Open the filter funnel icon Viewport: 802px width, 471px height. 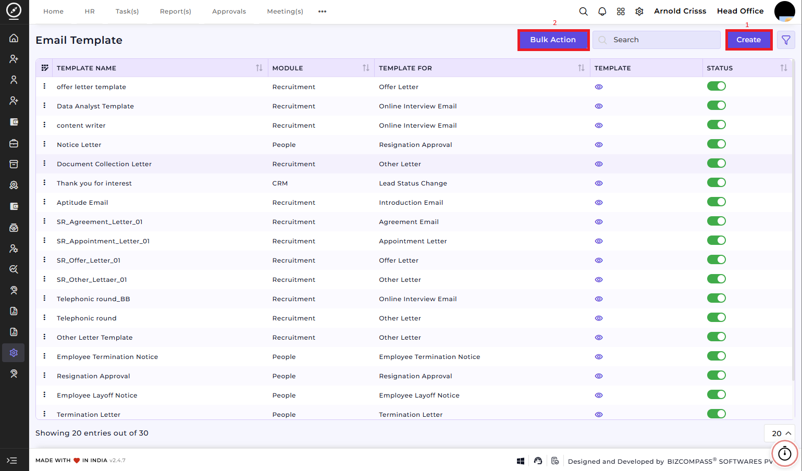pyautogui.click(x=786, y=40)
